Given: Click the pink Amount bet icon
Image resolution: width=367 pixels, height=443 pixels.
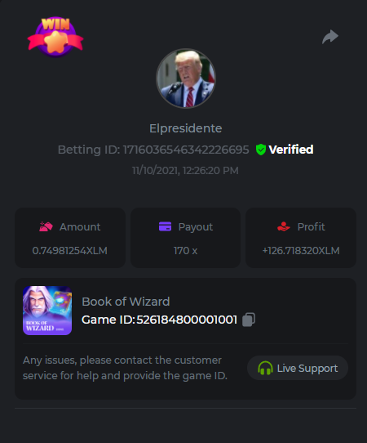Looking at the screenshot, I should coord(46,226).
